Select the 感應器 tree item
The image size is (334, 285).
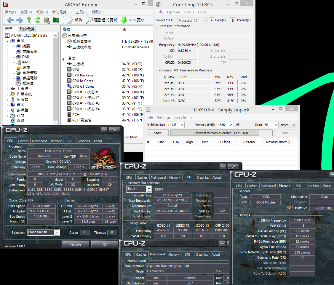(x=28, y=84)
